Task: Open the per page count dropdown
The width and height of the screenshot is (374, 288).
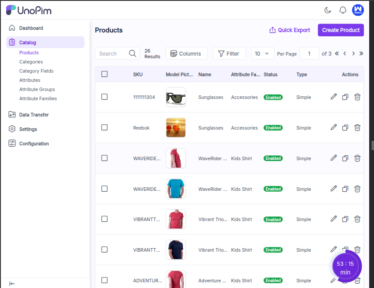Action: 262,53
